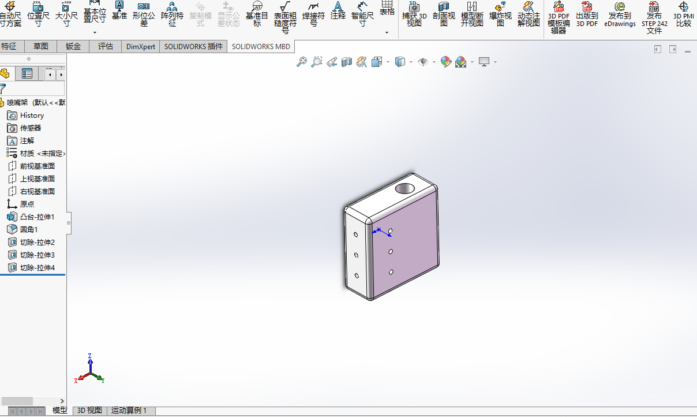The image size is (697, 417).
Task: Select 前视基准面 (Front Plane)
Action: (38, 166)
